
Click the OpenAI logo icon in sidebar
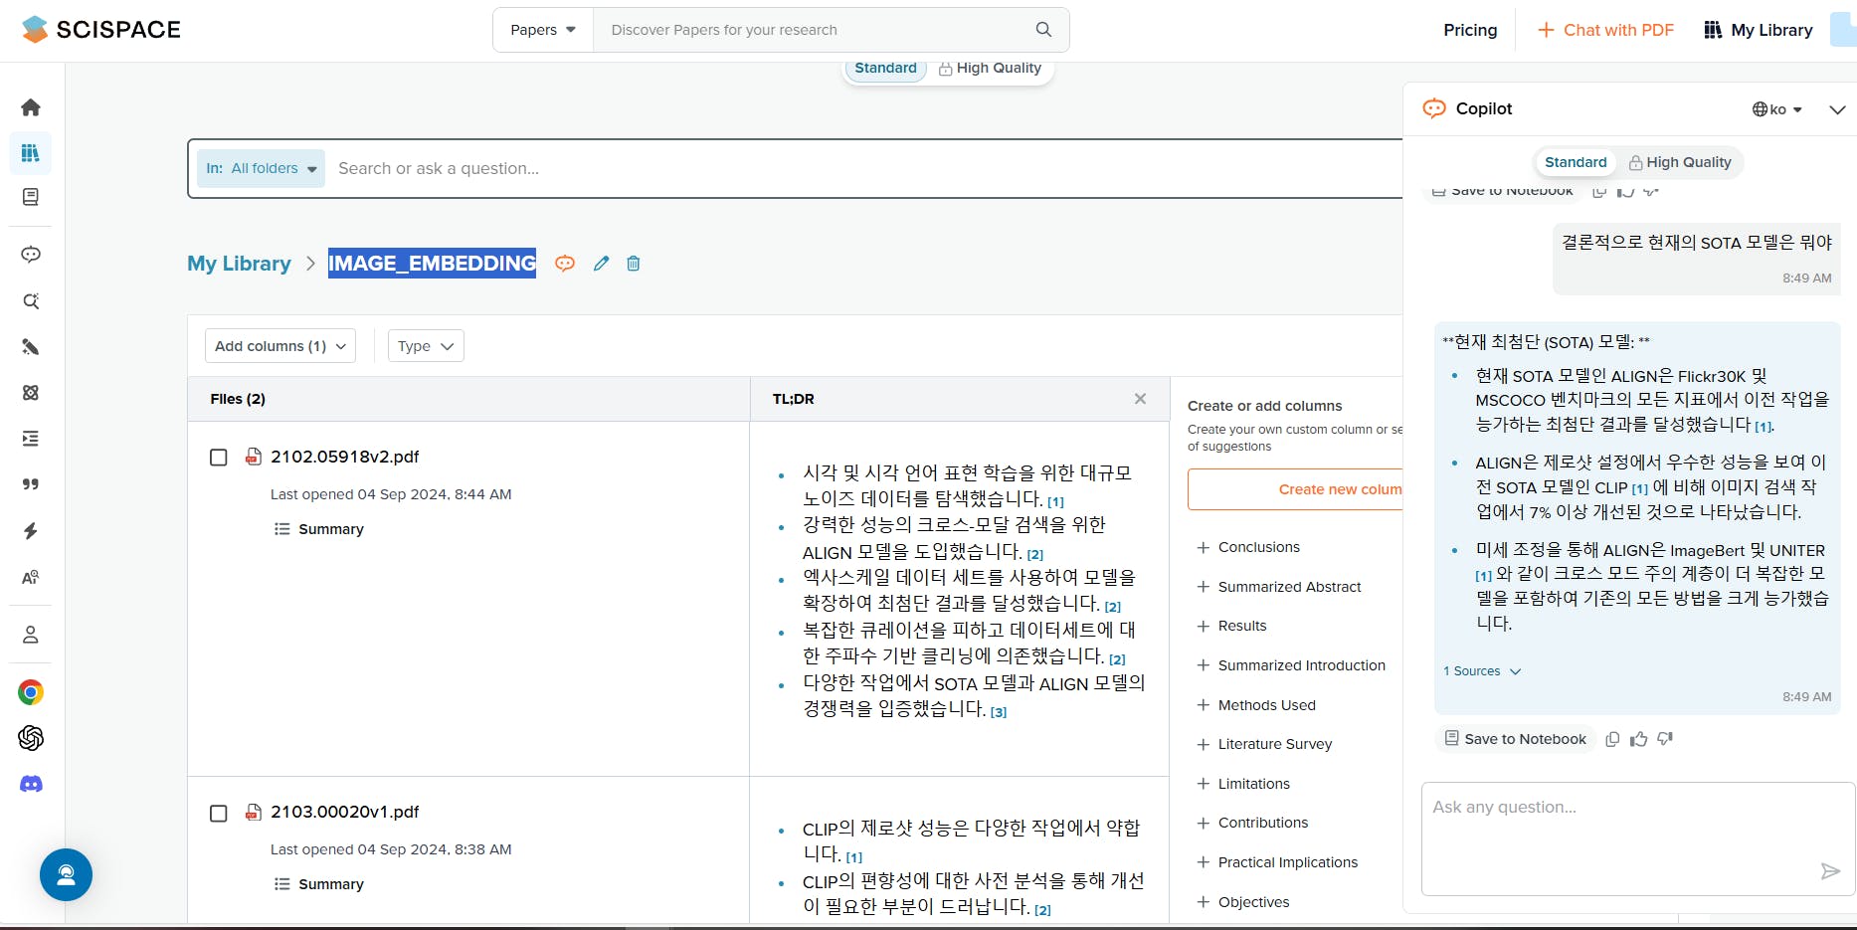point(31,738)
